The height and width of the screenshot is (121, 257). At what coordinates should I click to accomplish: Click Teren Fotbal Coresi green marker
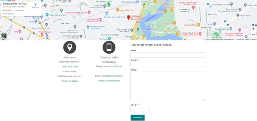coord(109,5)
